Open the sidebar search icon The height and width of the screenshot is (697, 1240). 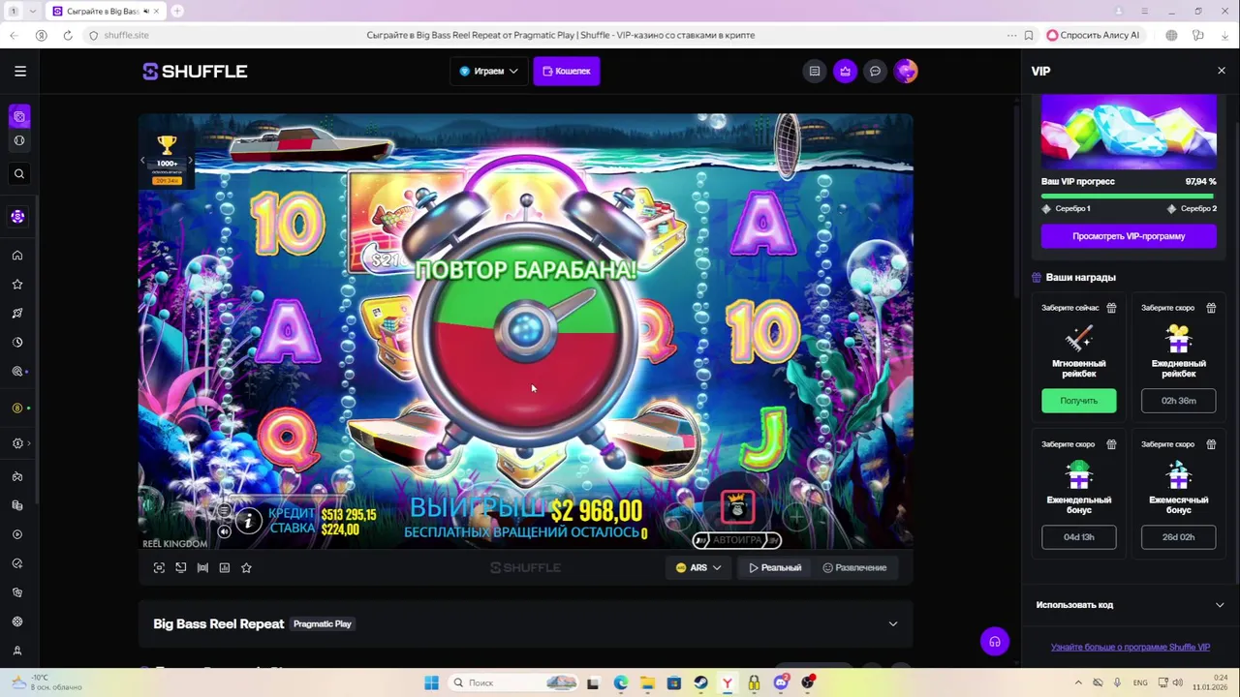click(x=18, y=174)
